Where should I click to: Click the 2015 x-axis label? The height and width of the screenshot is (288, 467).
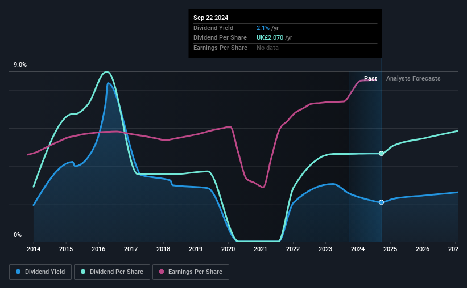point(66,249)
